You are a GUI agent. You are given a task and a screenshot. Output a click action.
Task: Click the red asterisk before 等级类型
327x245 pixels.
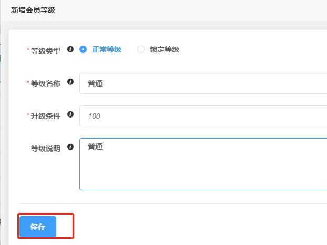click(28, 50)
